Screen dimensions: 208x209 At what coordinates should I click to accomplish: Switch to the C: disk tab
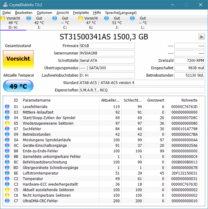[65, 23]
